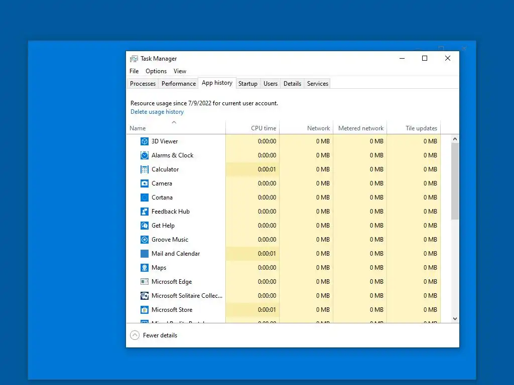Select the Calculator app icon
Screen dimensions: 514x385
[144, 169]
